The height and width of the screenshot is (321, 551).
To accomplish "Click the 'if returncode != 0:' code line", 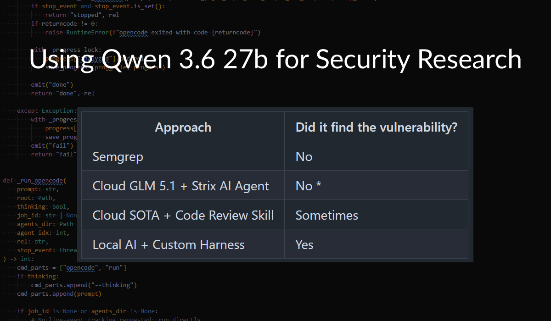I will point(64,24).
